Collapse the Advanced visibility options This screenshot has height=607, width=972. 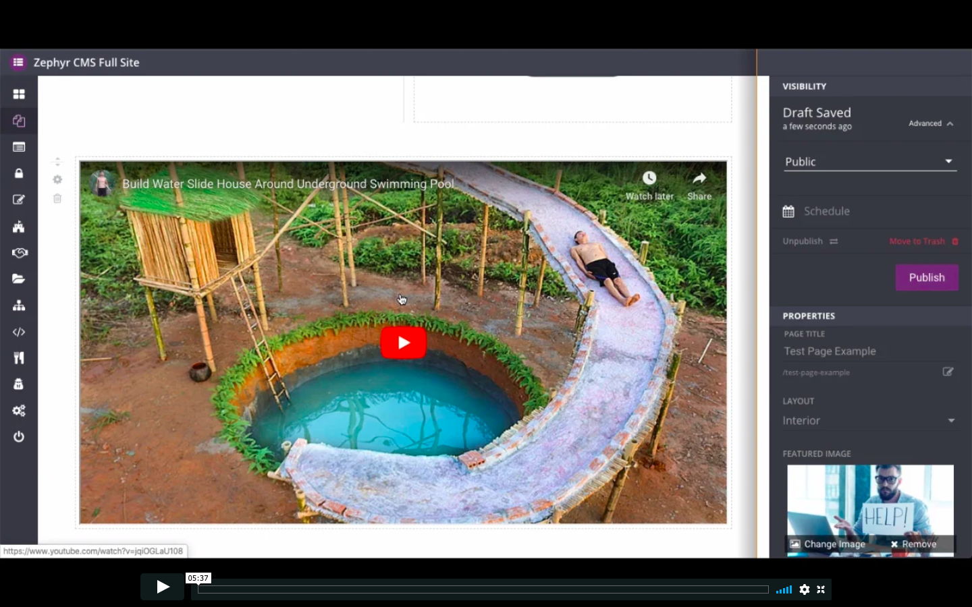931,123
